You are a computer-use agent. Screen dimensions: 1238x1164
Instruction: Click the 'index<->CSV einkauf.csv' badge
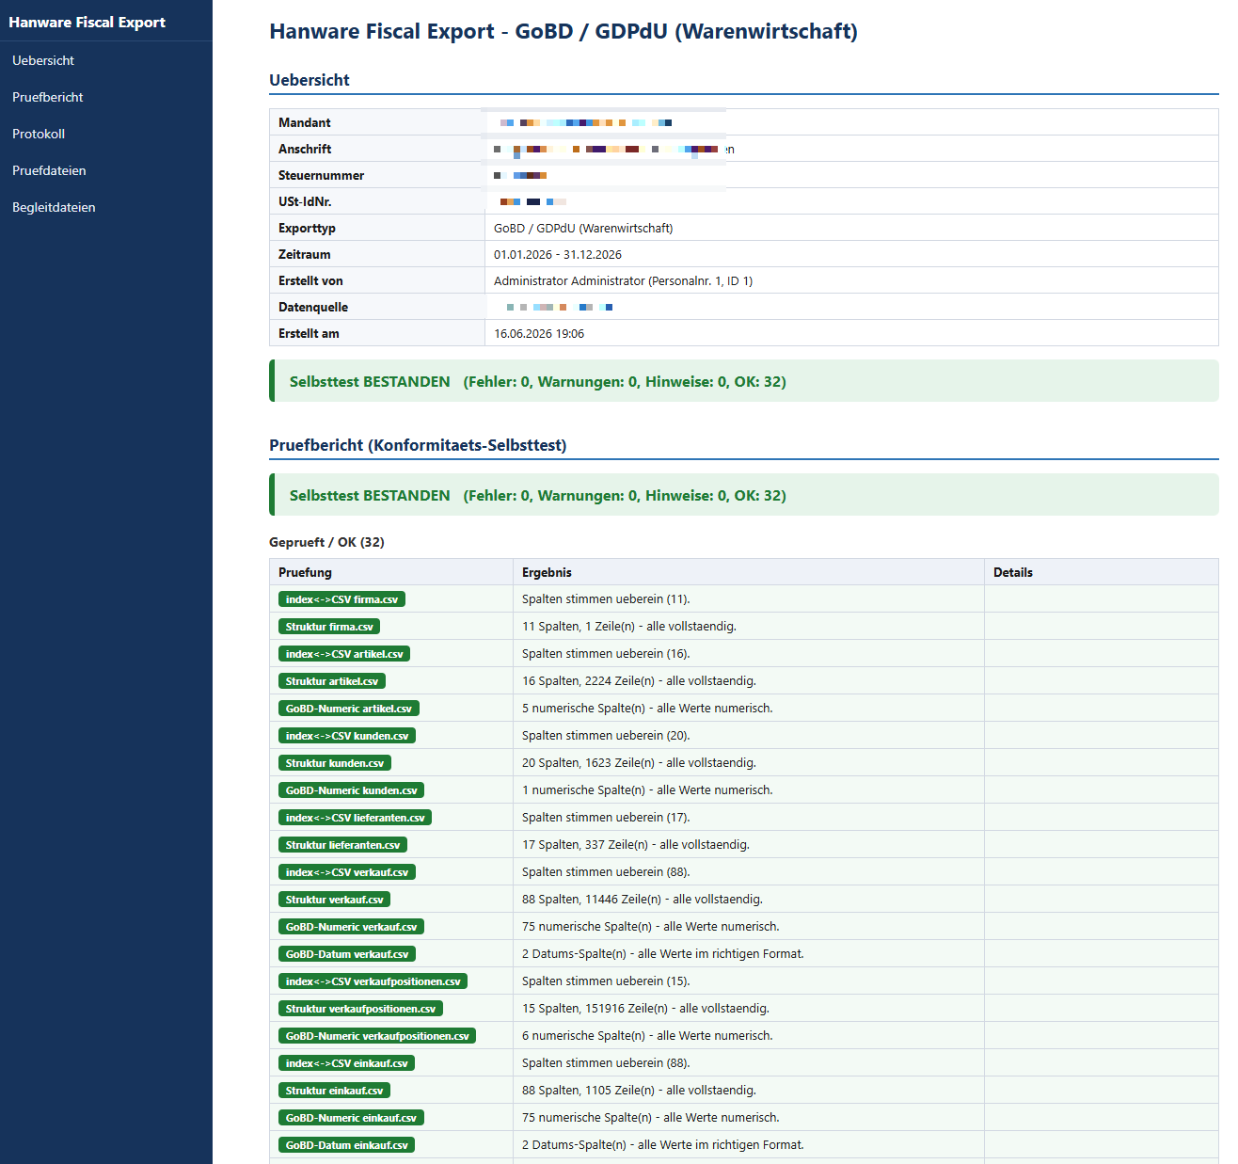pos(346,1063)
